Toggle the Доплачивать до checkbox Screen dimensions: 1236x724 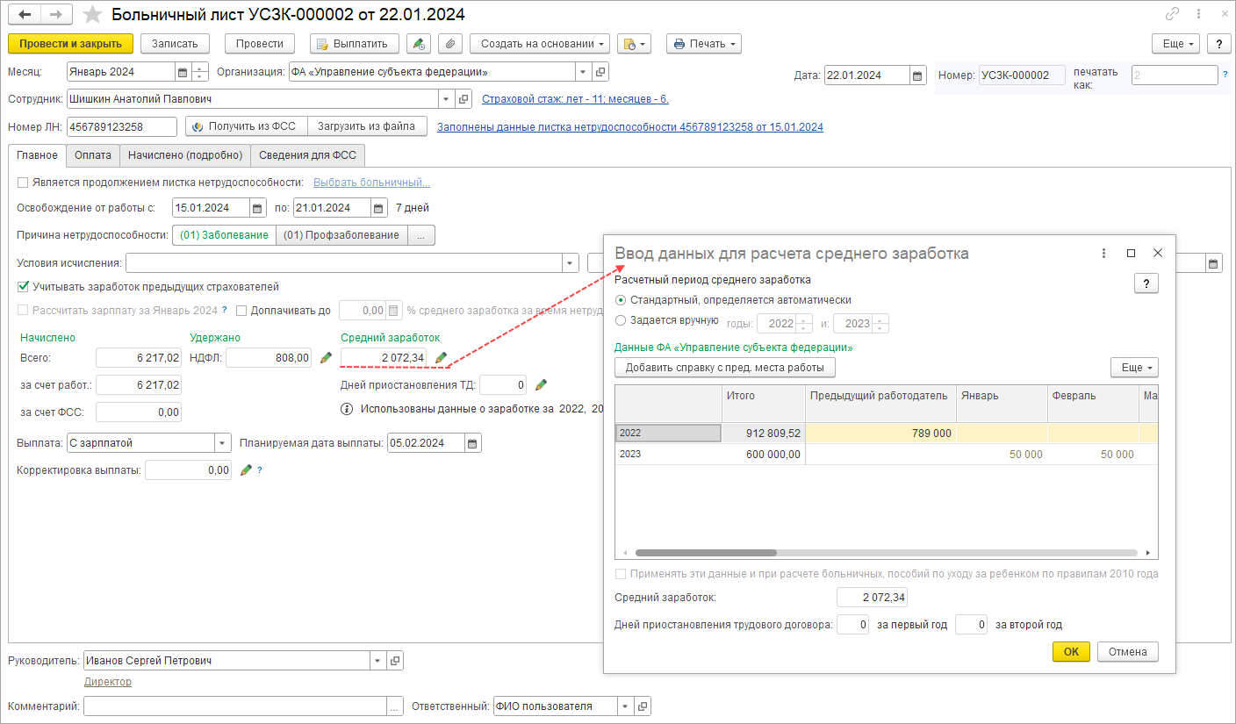[x=241, y=310]
